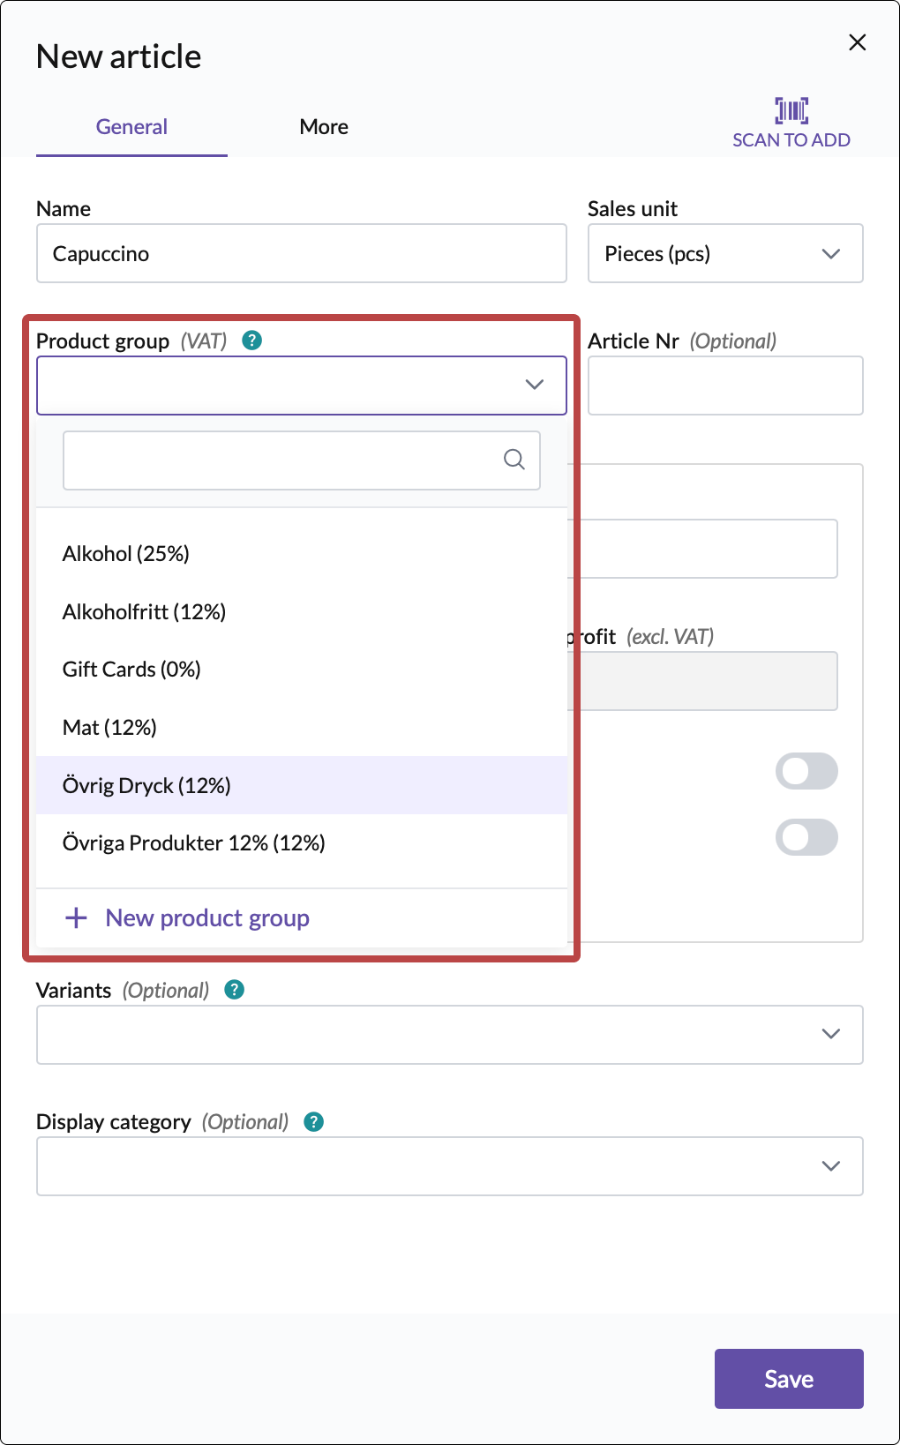This screenshot has height=1445, width=900.
Task: Click the plus icon for new product group
Action: tap(77, 917)
